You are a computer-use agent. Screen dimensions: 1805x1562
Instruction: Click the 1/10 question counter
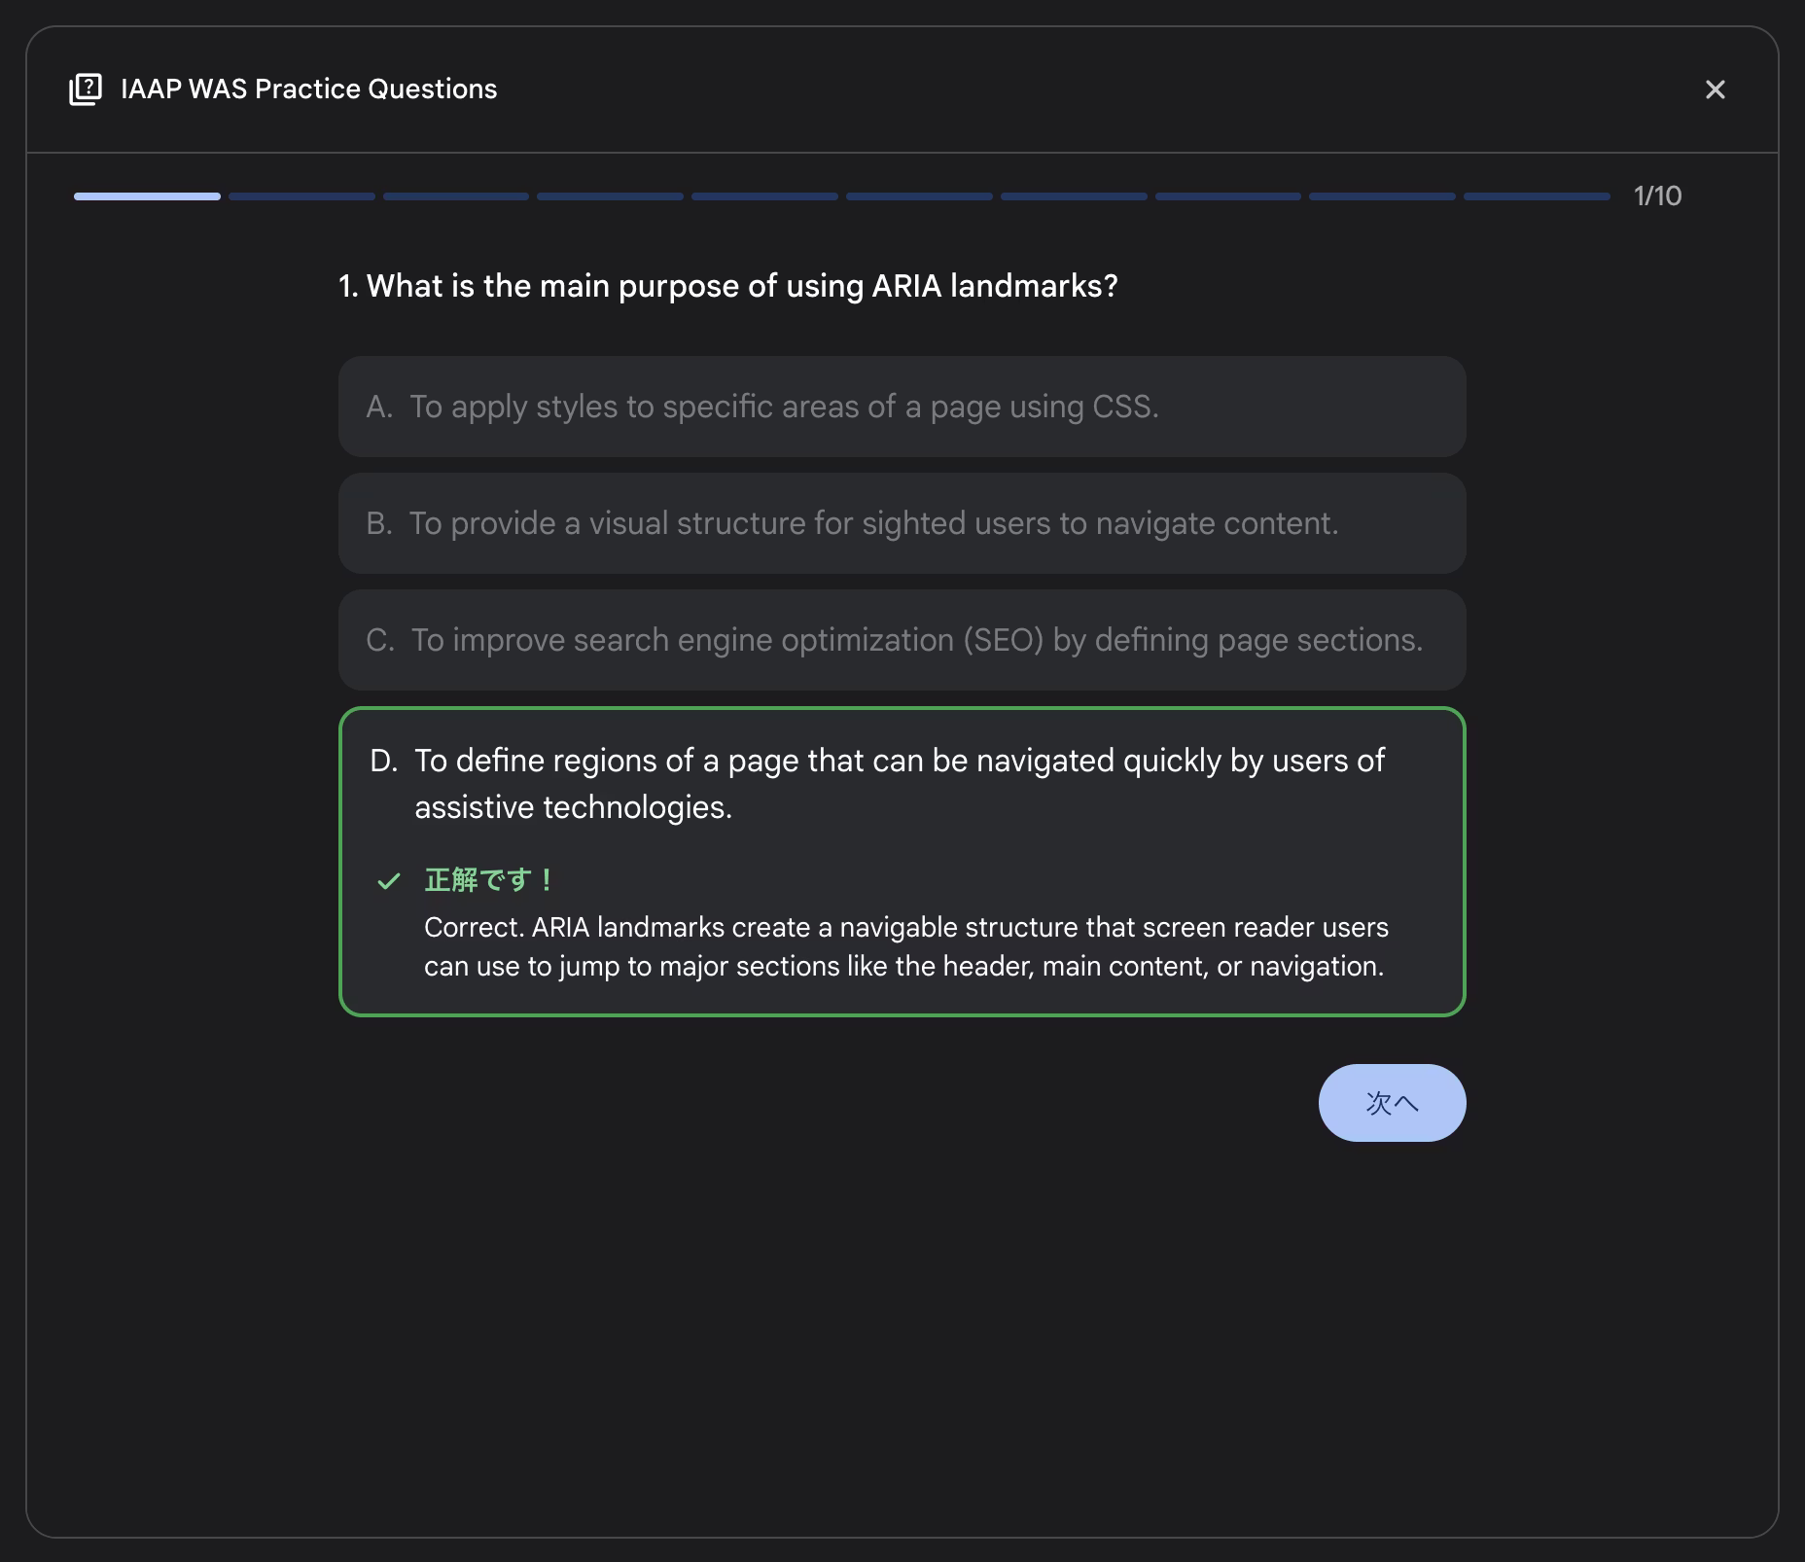tap(1657, 196)
